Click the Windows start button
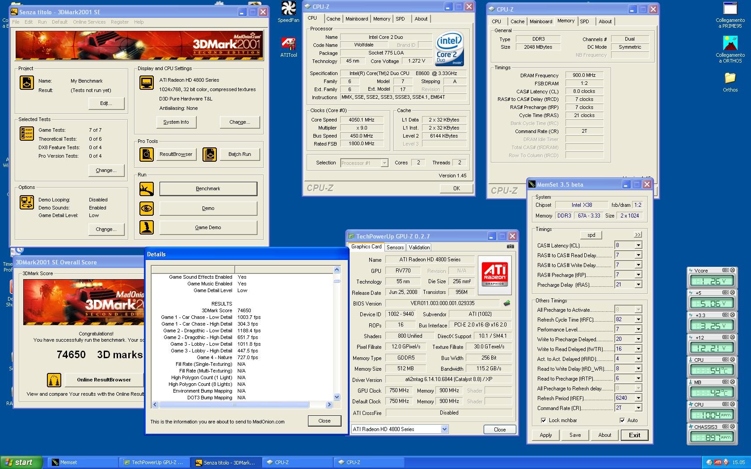751x469 pixels. (21, 462)
